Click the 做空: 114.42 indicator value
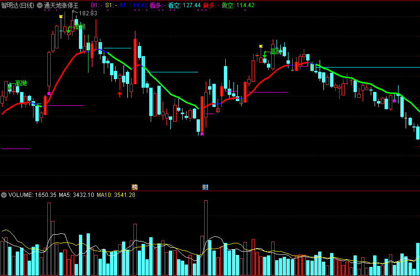This screenshot has height=276, width=420. click(x=238, y=5)
